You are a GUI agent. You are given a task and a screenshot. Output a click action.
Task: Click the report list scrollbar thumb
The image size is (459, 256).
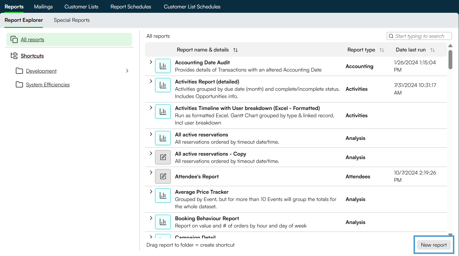(x=450, y=60)
